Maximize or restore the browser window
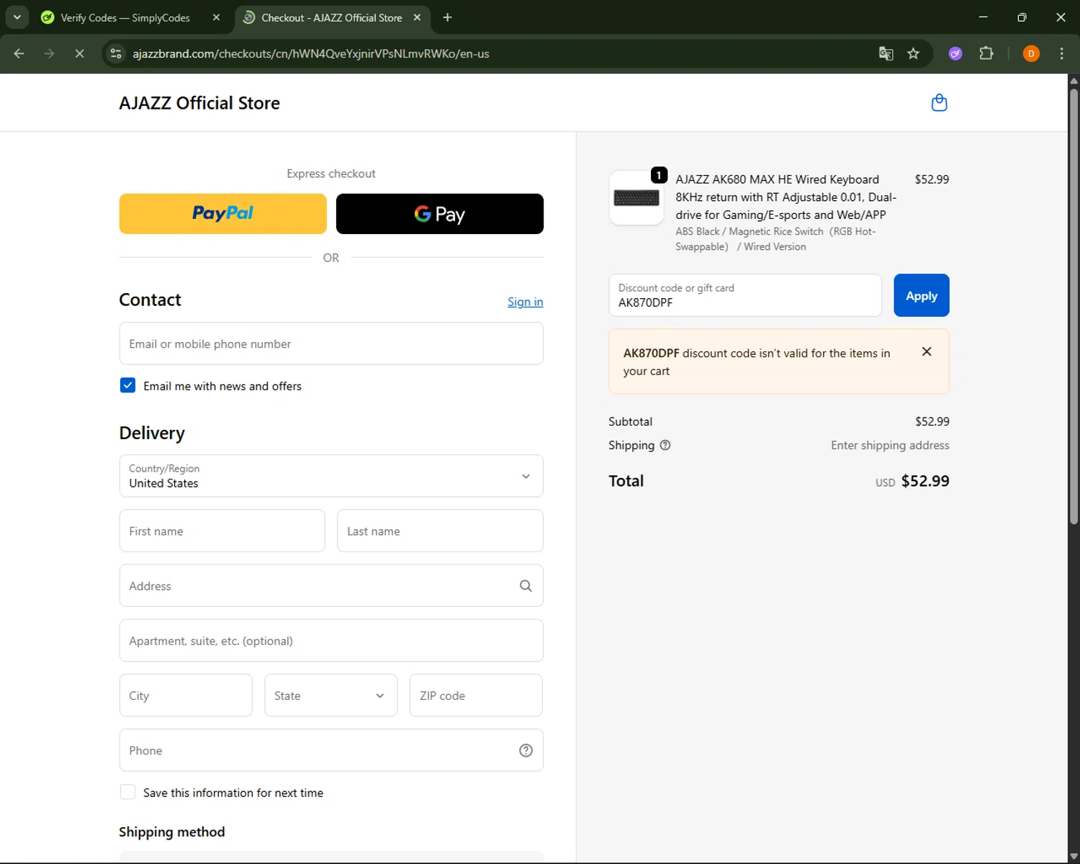Viewport: 1080px width, 864px height. pyautogui.click(x=1022, y=17)
